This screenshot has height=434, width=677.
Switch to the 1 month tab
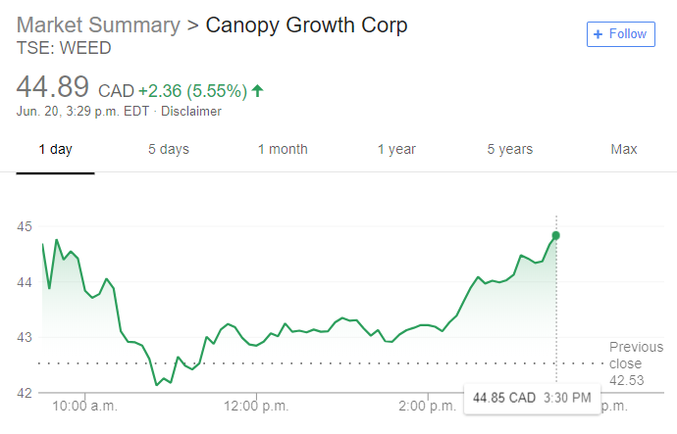[x=283, y=149]
